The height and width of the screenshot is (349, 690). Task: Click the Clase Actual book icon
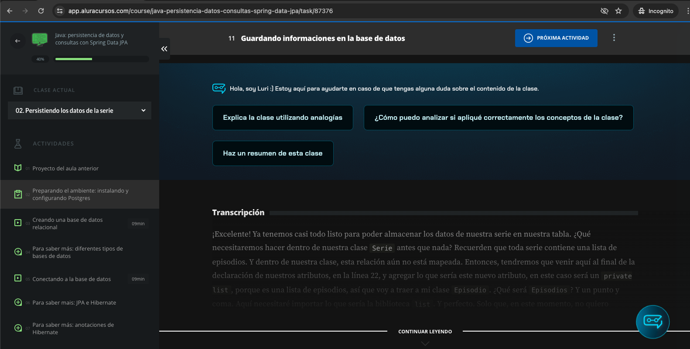[18, 90]
